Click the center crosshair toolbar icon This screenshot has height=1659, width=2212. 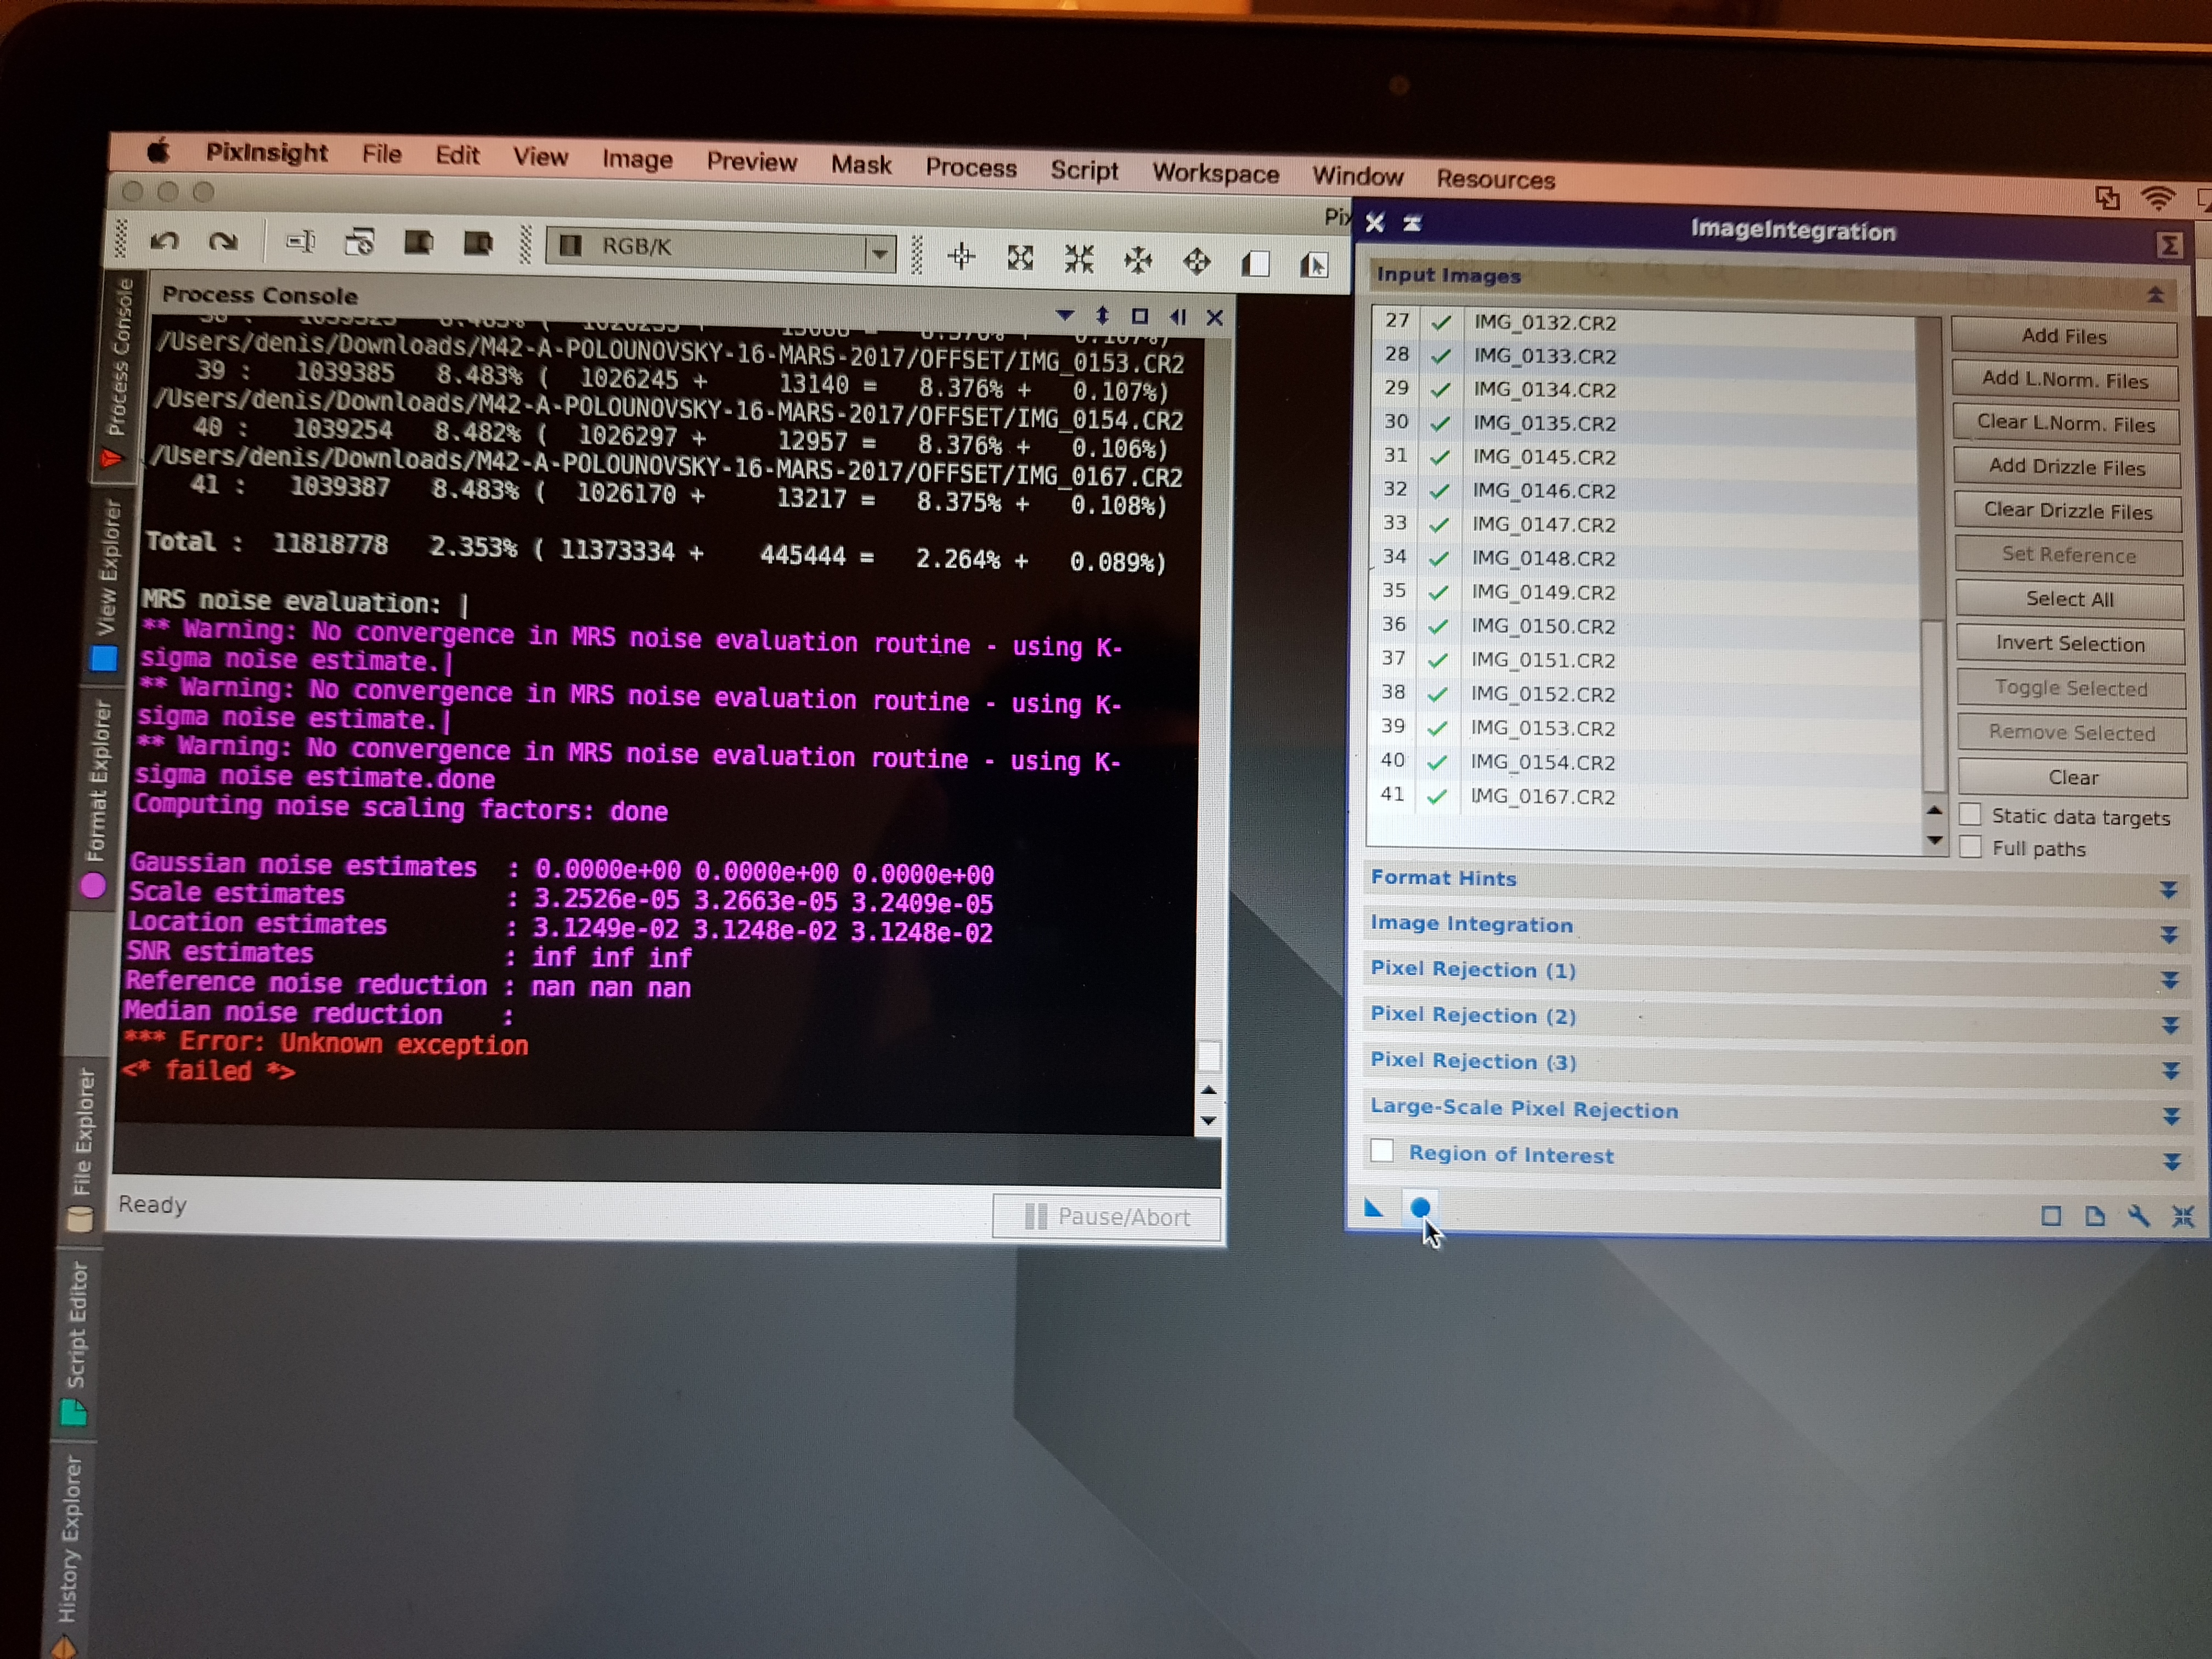961,256
